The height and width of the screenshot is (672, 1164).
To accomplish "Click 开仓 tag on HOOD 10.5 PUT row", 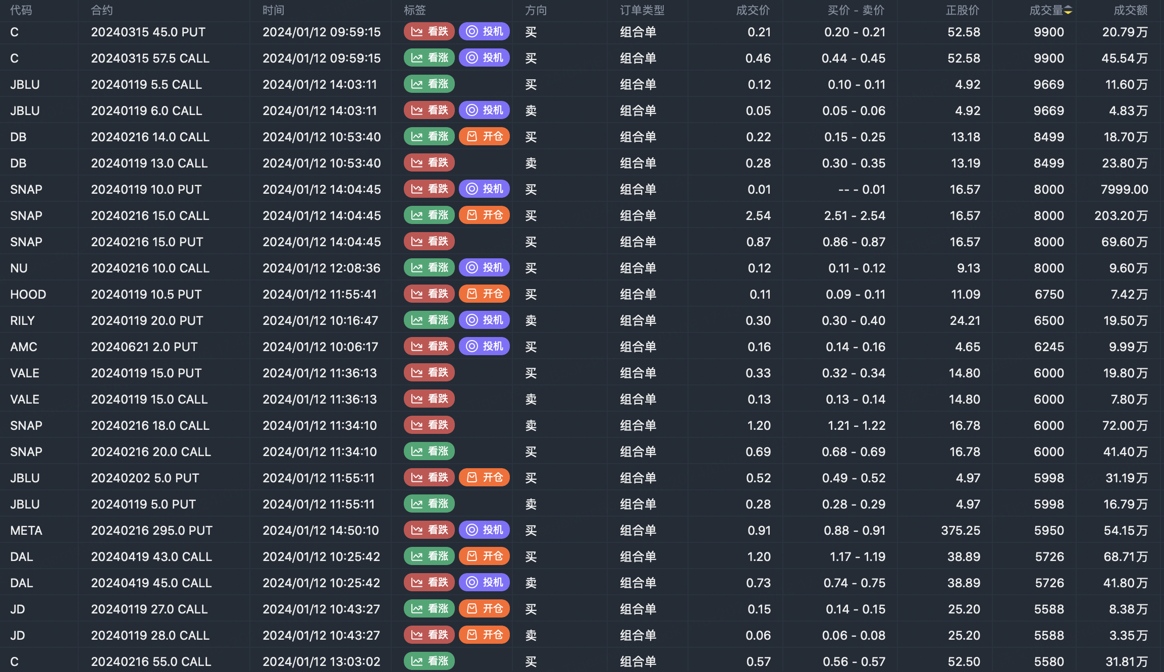I will [x=484, y=294].
